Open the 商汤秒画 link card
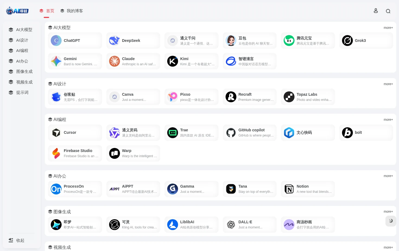399x251 pixels. [308, 225]
